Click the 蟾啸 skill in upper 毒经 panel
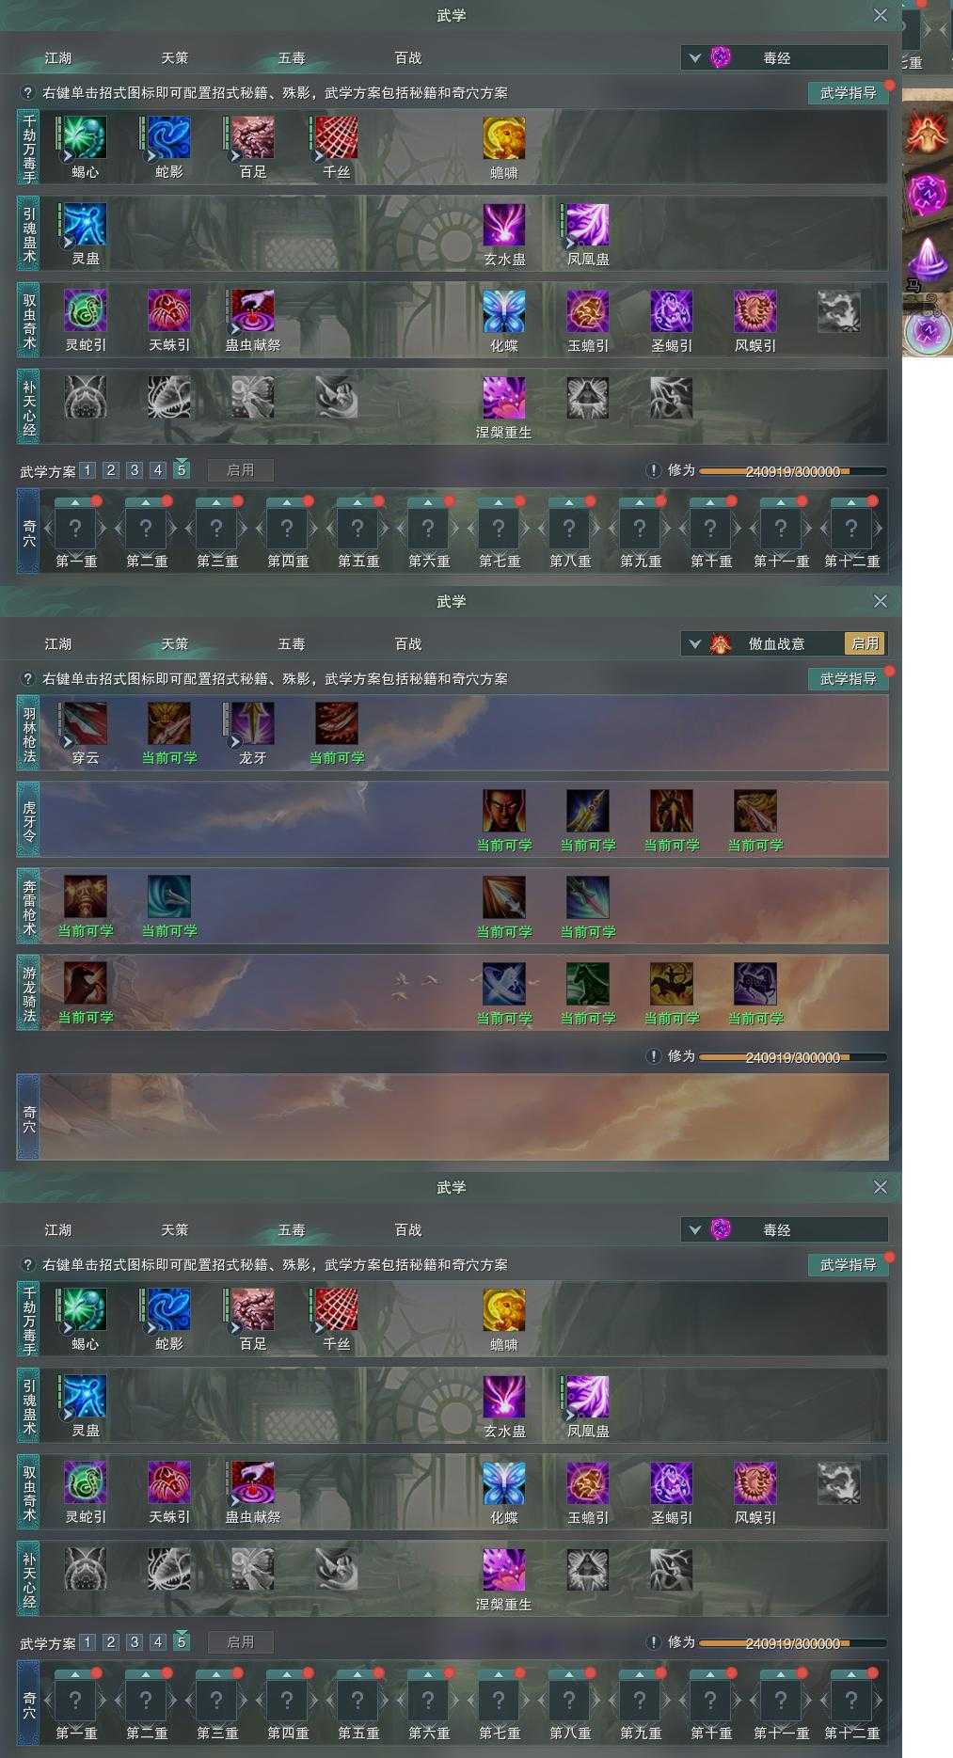This screenshot has width=953, height=1758. 504,138
